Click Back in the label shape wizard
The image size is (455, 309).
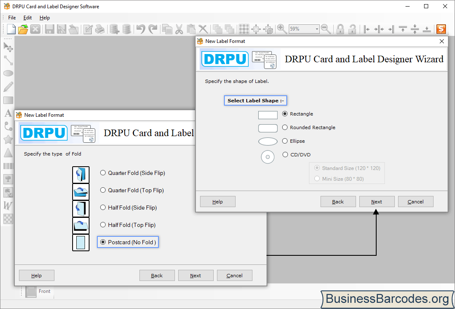pos(338,202)
